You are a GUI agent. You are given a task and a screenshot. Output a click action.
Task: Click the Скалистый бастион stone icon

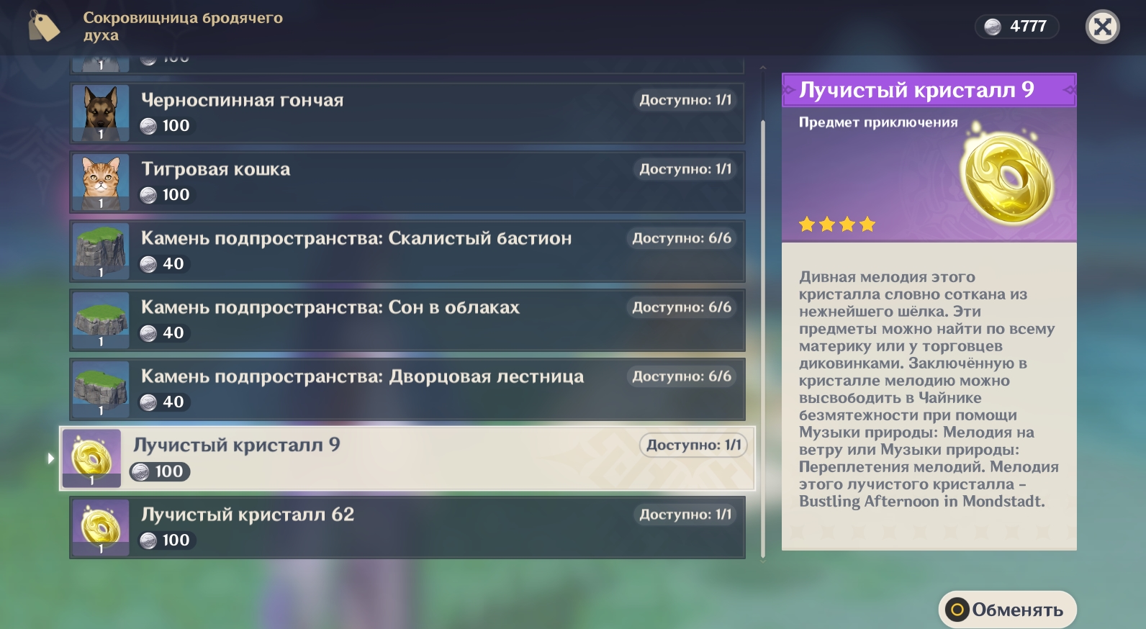(x=101, y=250)
